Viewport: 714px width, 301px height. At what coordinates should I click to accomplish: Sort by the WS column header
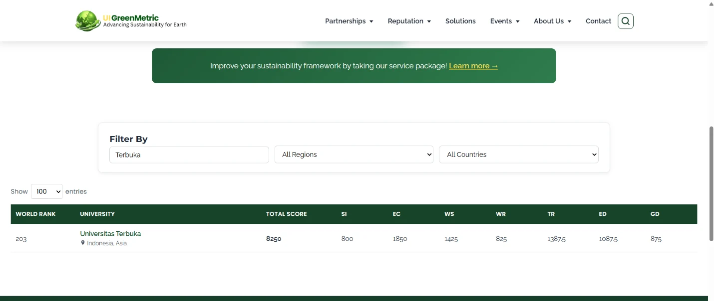point(449,214)
